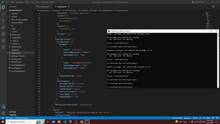Change indentation via Spaces: 2
The image size is (220, 124).
pyautogui.click(x=187, y=118)
